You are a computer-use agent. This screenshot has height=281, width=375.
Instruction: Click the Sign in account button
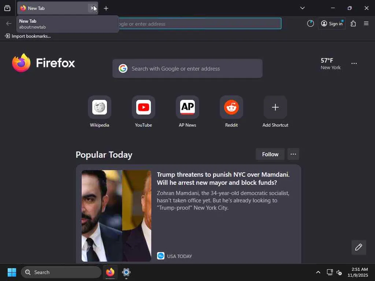[332, 23]
